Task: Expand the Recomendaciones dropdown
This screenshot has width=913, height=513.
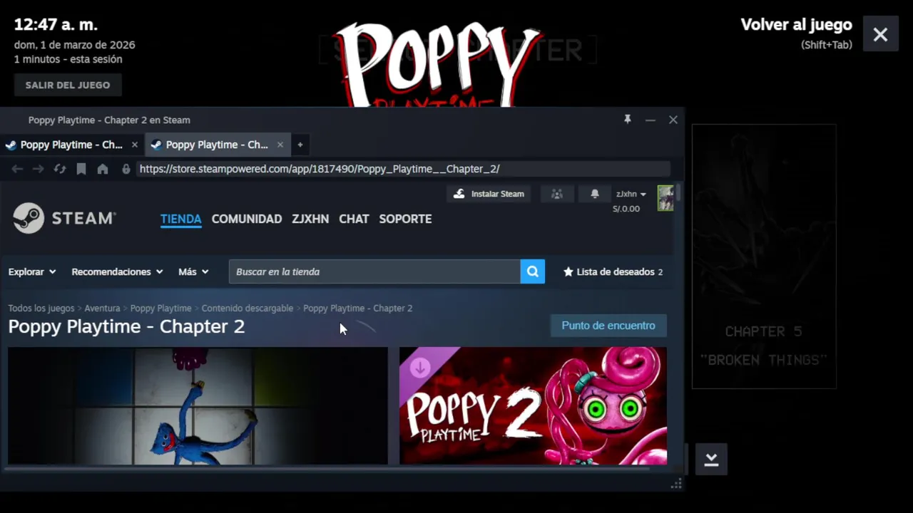Action: (x=117, y=271)
